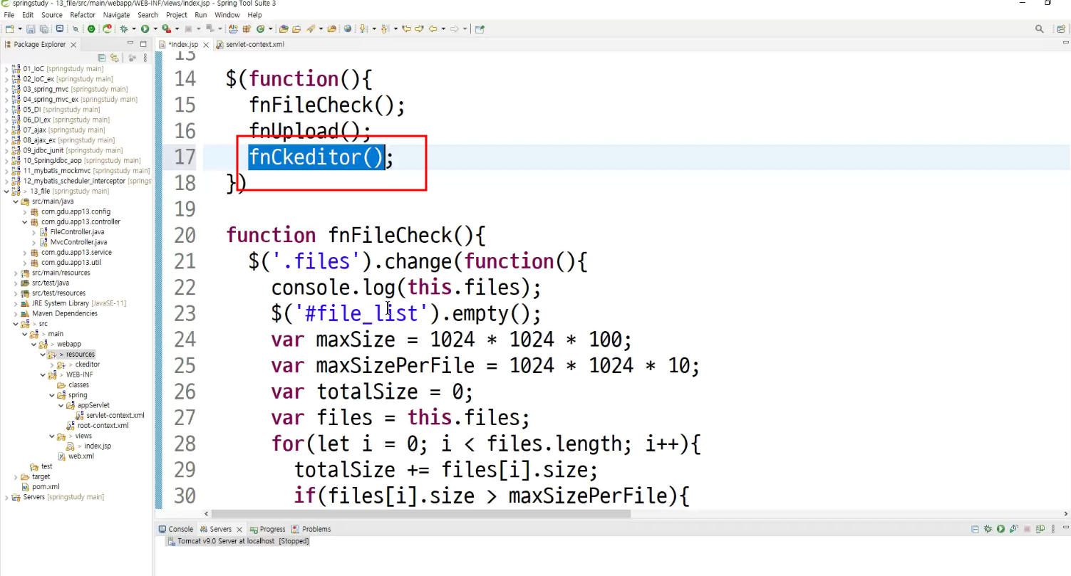This screenshot has height=576, width=1071.
Task: Collapse the 13_file project node
Action: coord(6,192)
